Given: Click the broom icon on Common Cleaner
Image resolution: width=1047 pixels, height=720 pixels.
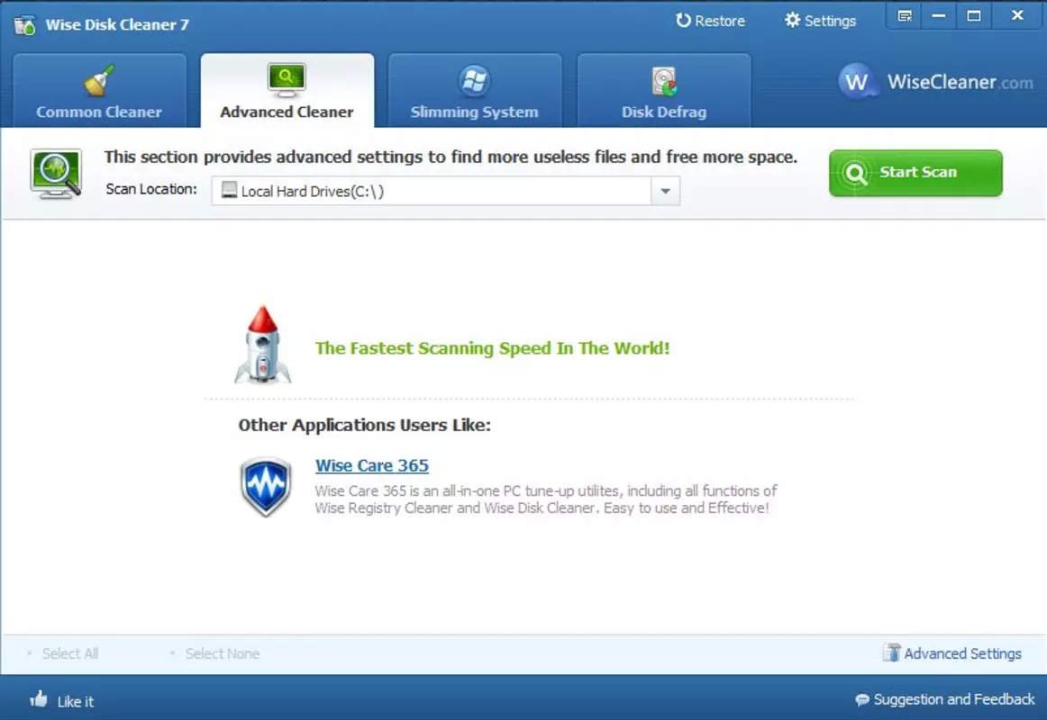Looking at the screenshot, I should (99, 81).
